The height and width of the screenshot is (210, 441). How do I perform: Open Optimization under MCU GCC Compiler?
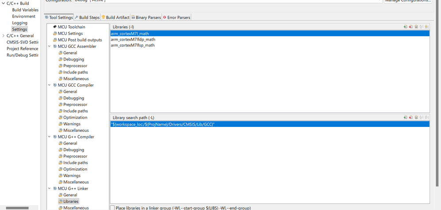coord(73,118)
